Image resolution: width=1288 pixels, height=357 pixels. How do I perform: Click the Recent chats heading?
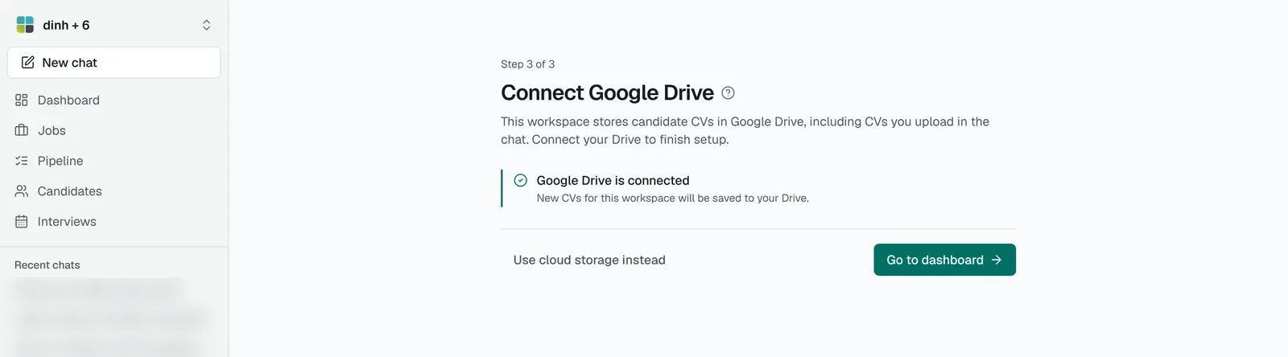47,265
